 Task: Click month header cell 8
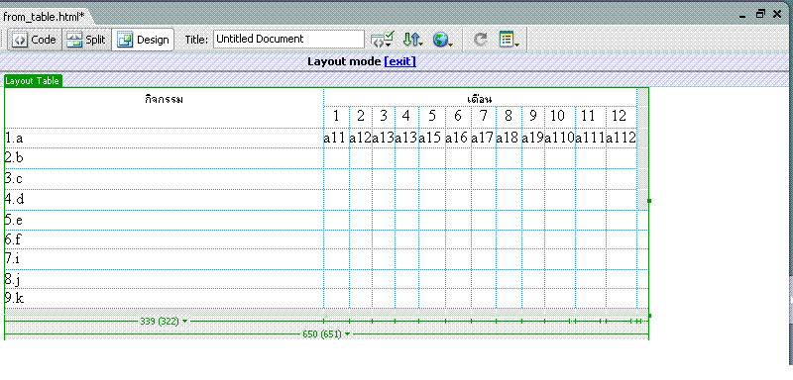click(509, 117)
